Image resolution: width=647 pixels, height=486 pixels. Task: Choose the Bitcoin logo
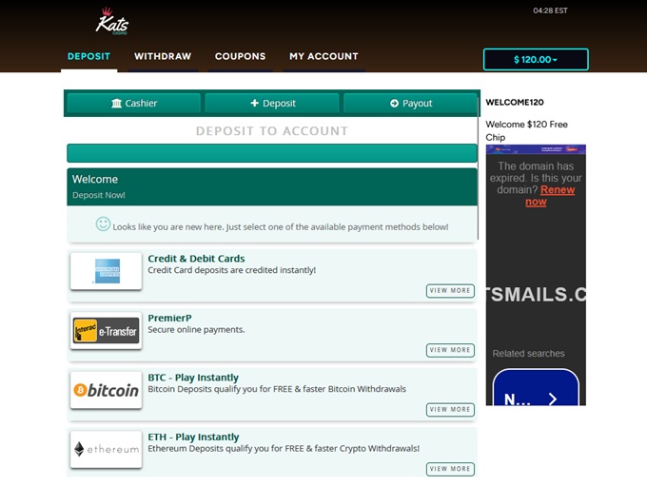[x=106, y=390]
